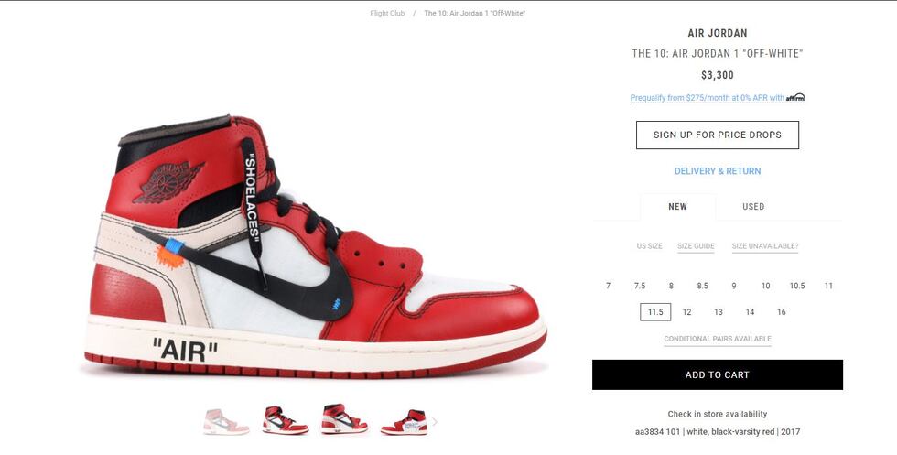The height and width of the screenshot is (455, 897).
Task: Select US size 7.5
Action: [640, 286]
